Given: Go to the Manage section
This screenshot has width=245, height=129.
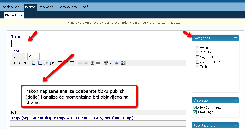Looking at the screenshot, I should 47,7.
